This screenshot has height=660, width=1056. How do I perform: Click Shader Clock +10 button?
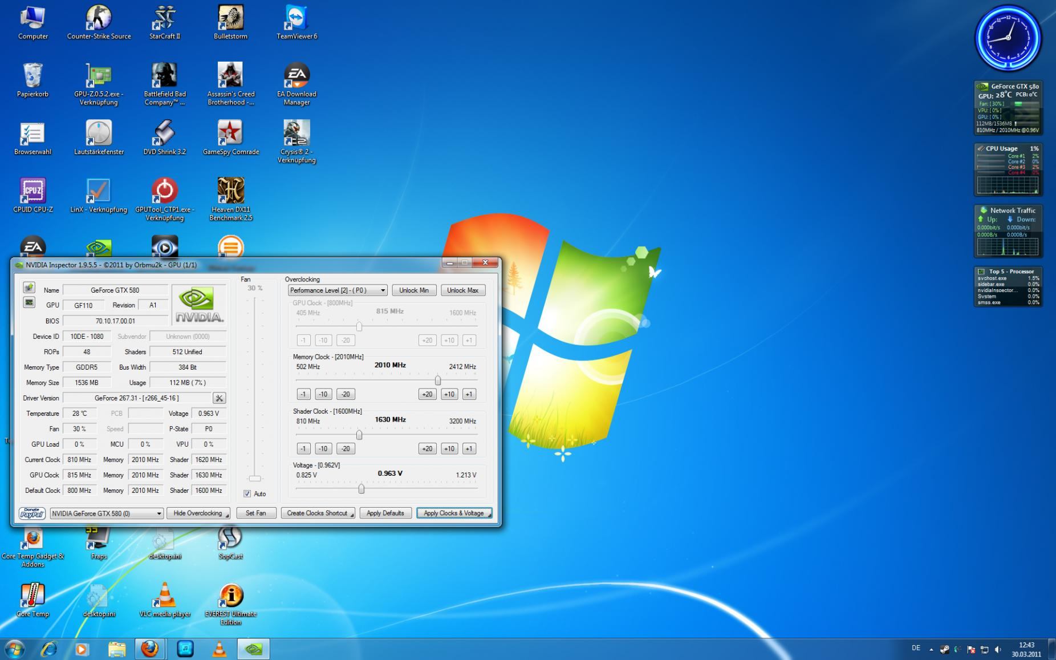[x=449, y=448]
